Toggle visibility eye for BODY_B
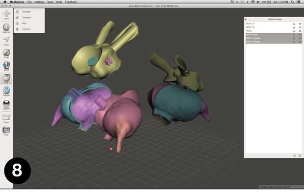Viewport: 304px width, 196px height. pos(300,27)
